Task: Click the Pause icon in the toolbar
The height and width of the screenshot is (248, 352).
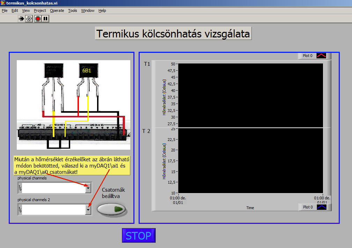Action: [45, 19]
